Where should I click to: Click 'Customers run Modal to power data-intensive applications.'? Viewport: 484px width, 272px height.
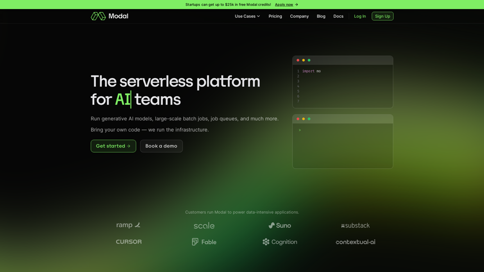pyautogui.click(x=242, y=212)
